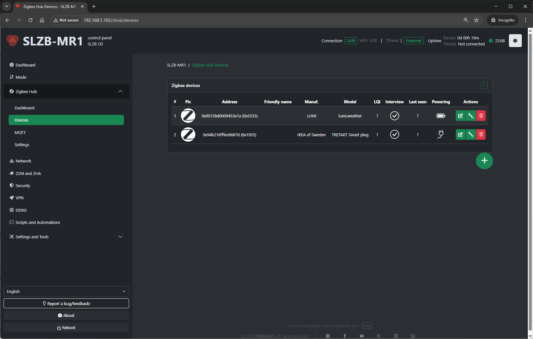Open the gear settings icon in header

click(515, 41)
